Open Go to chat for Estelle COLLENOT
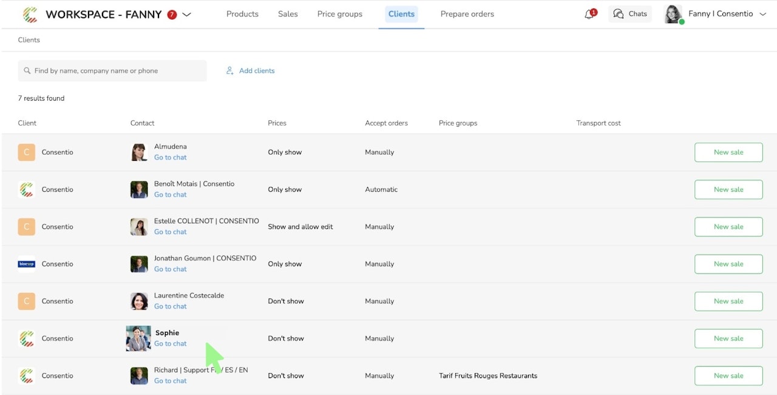The image size is (777, 395). (170, 232)
